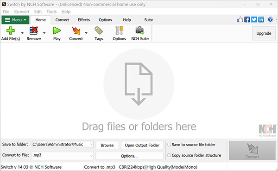Click the large grey Convert button

point(252,151)
